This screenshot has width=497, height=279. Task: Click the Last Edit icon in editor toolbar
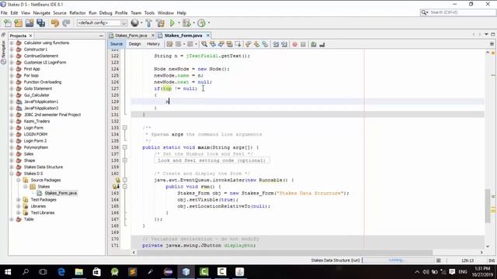pyautogui.click(x=169, y=45)
